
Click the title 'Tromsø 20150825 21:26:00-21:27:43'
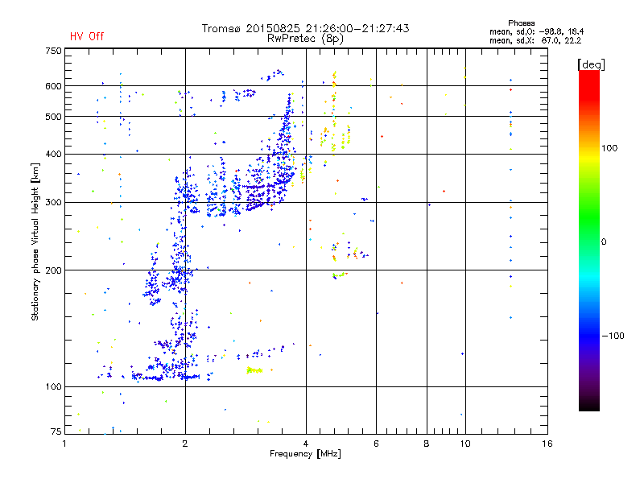tap(305, 28)
